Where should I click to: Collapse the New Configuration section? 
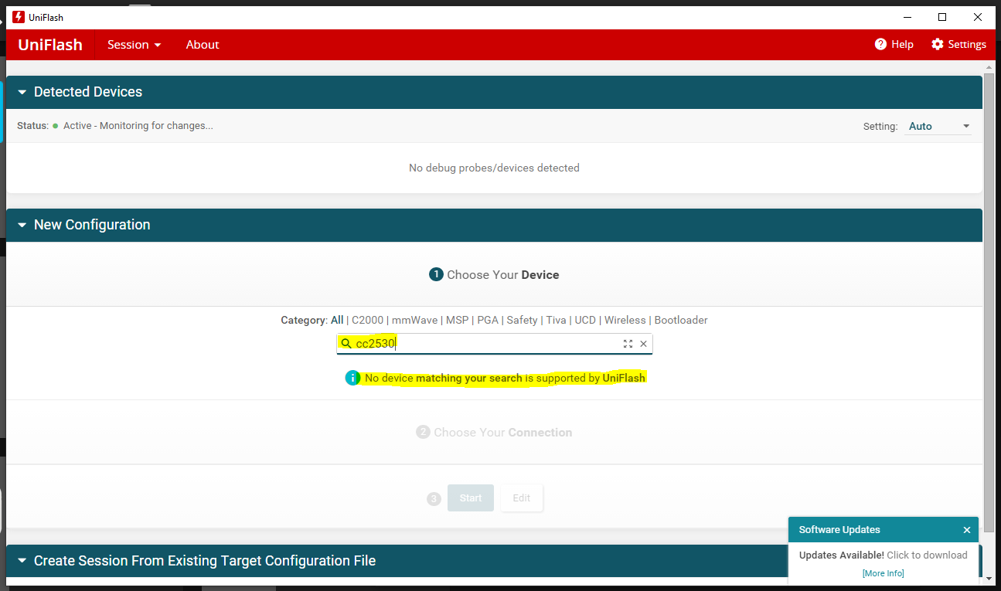click(22, 225)
